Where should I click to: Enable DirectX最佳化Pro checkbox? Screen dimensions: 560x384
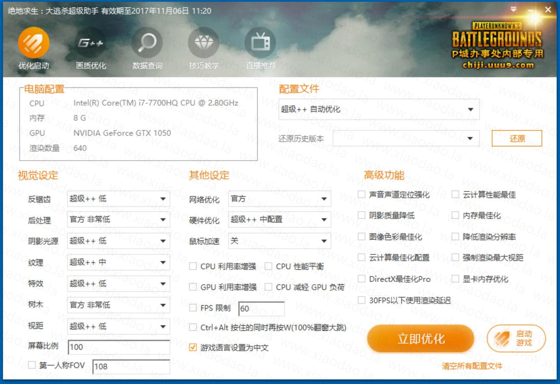coord(362,279)
